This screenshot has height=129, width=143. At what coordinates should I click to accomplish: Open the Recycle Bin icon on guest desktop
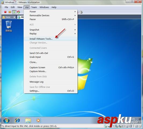coord(9,26)
